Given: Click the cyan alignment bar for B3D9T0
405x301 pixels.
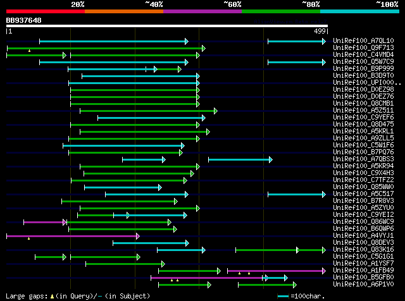Looking at the screenshot, I should (140, 76).
